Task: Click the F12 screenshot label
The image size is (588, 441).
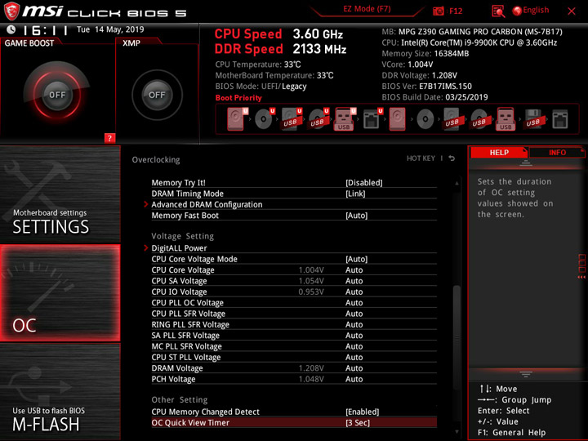Action: tap(456, 11)
